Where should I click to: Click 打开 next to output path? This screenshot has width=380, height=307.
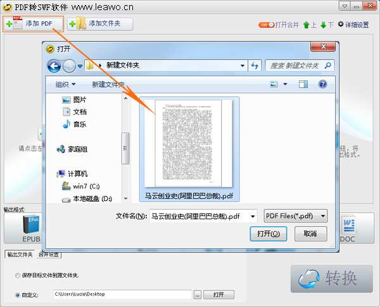click(x=218, y=294)
